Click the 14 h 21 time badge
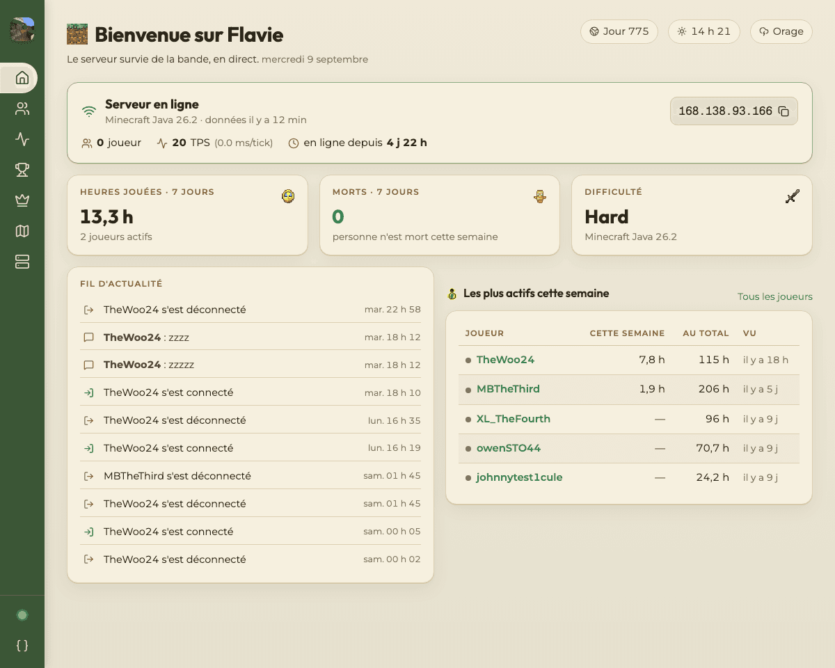The image size is (835, 668). 703,31
